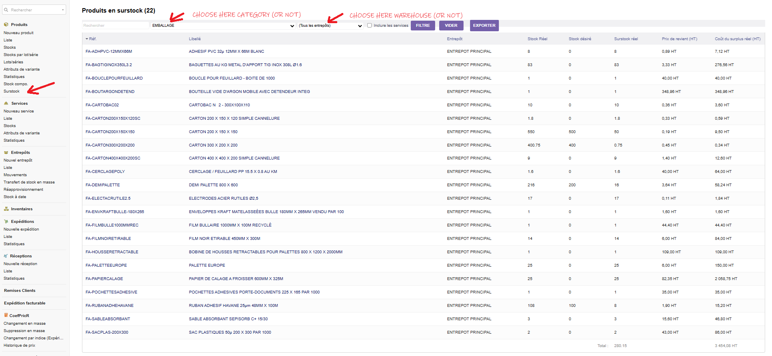Click the 2 058,75 HT cost cell
This screenshot has width=772, height=356.
click(x=726, y=279)
